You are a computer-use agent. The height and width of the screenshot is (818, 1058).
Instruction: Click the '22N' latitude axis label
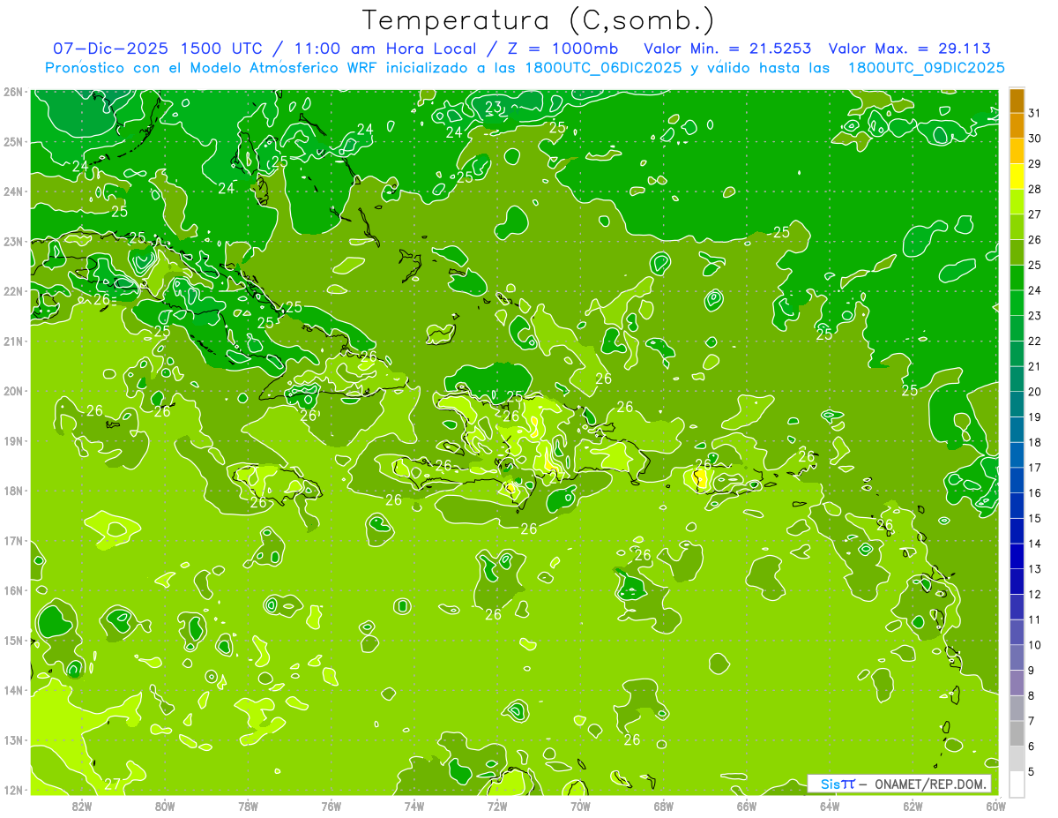12,291
